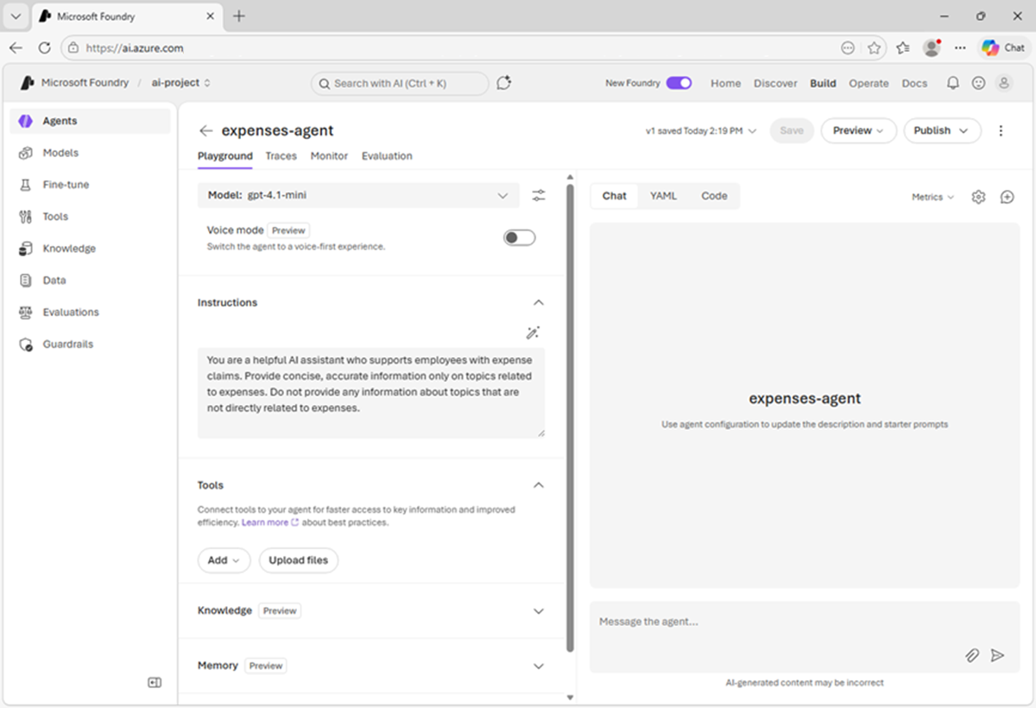Image resolution: width=1036 pixels, height=708 pixels.
Task: Click into the Instructions text area
Action: [x=371, y=392]
